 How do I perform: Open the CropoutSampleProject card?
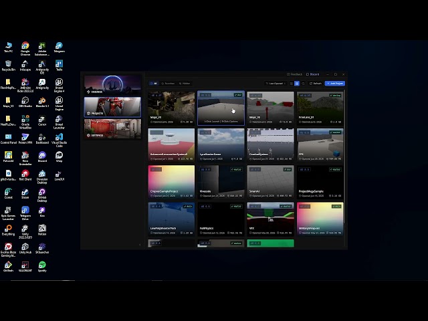pyautogui.click(x=171, y=182)
